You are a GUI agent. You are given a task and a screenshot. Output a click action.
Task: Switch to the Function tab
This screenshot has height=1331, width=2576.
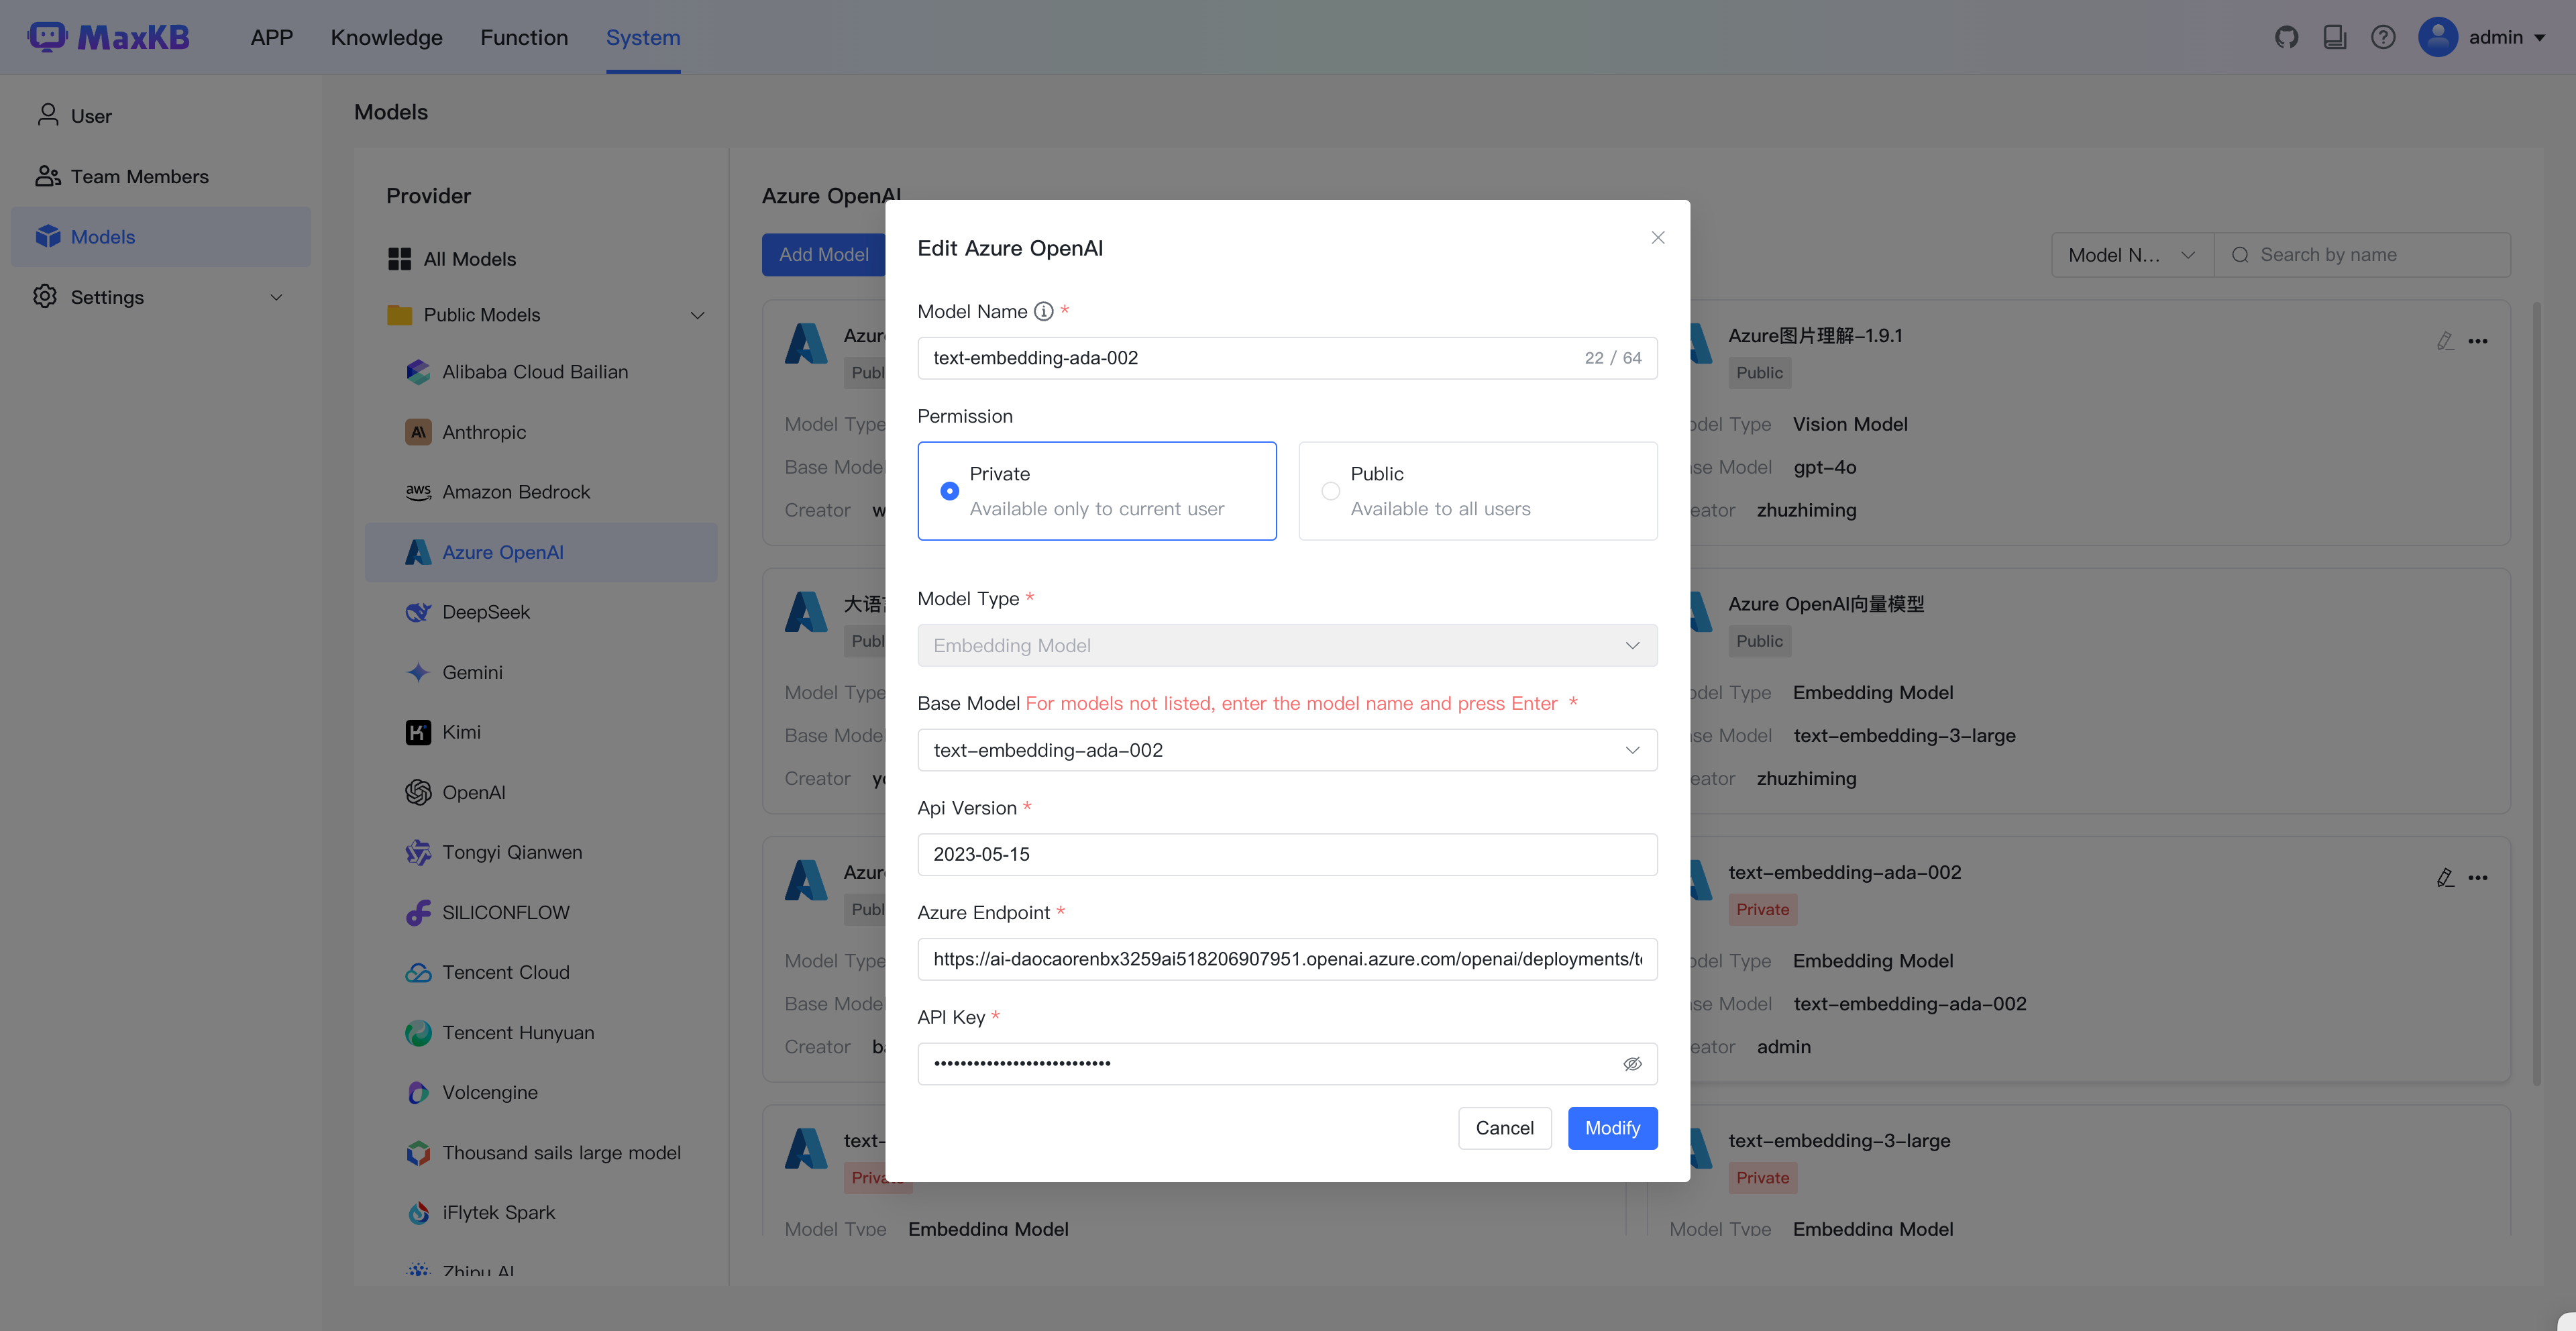tap(523, 37)
